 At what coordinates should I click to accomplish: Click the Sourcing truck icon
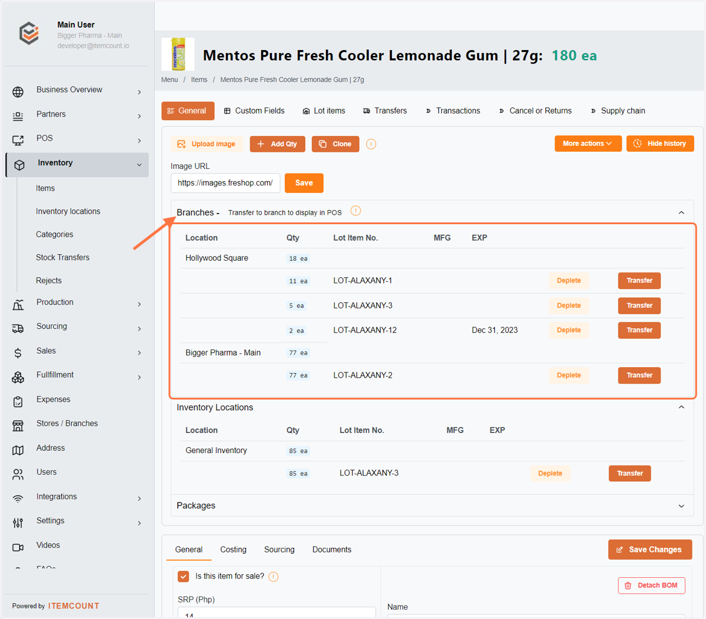(18, 328)
